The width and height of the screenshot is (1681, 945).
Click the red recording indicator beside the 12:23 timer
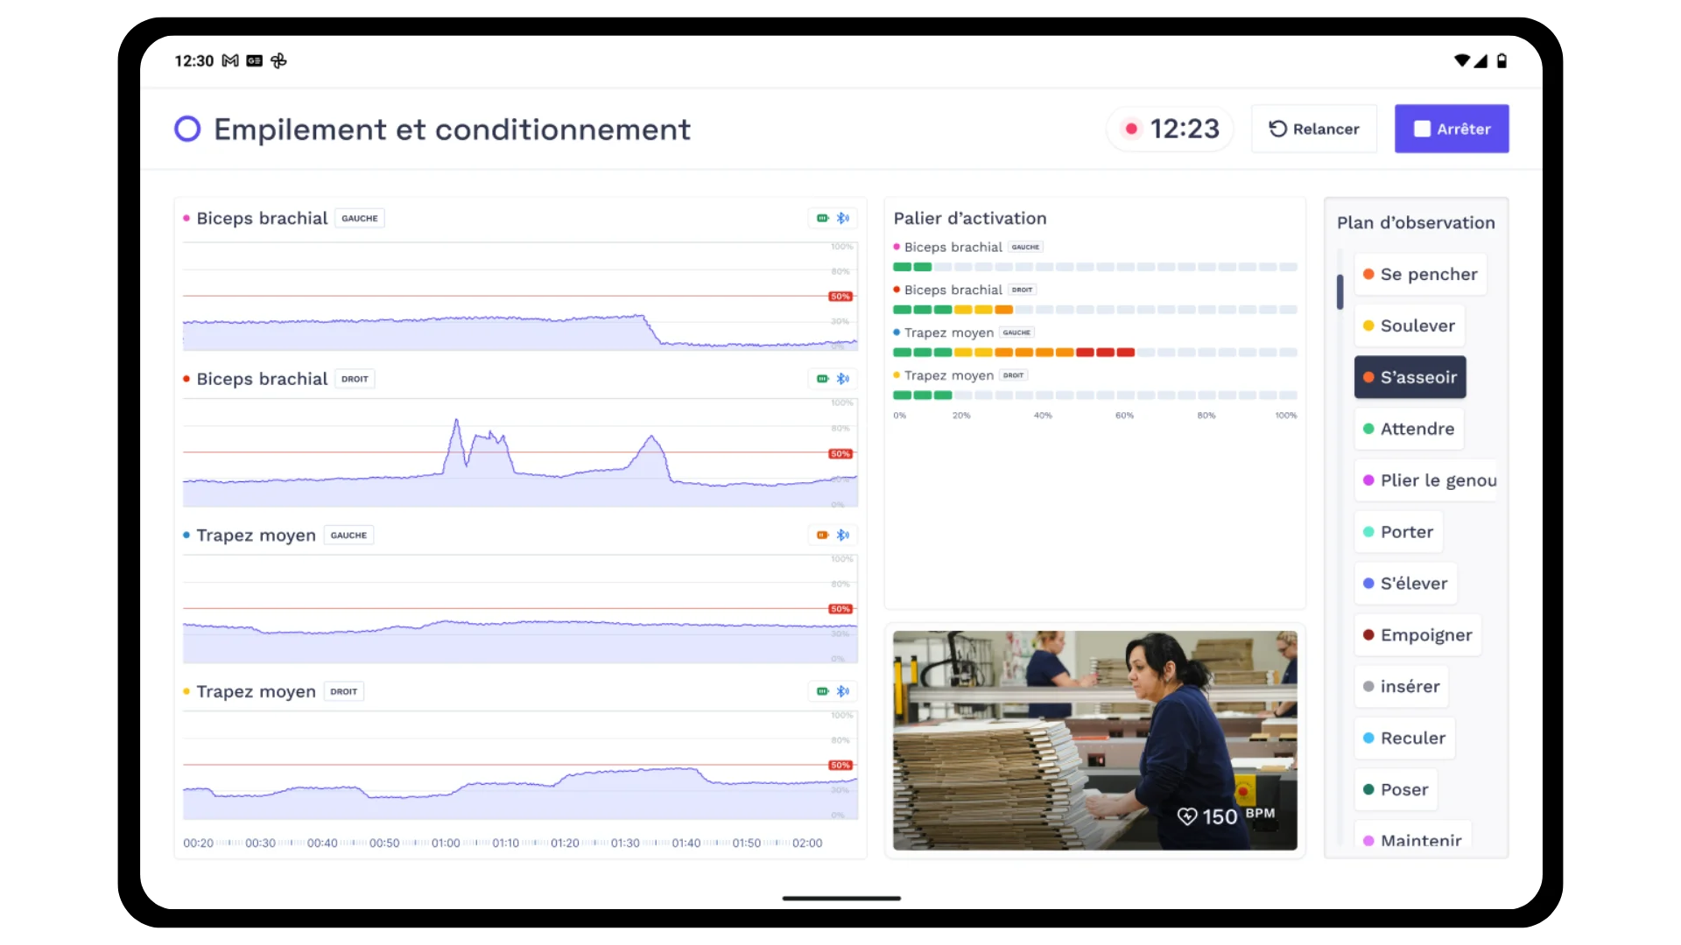coord(1133,128)
